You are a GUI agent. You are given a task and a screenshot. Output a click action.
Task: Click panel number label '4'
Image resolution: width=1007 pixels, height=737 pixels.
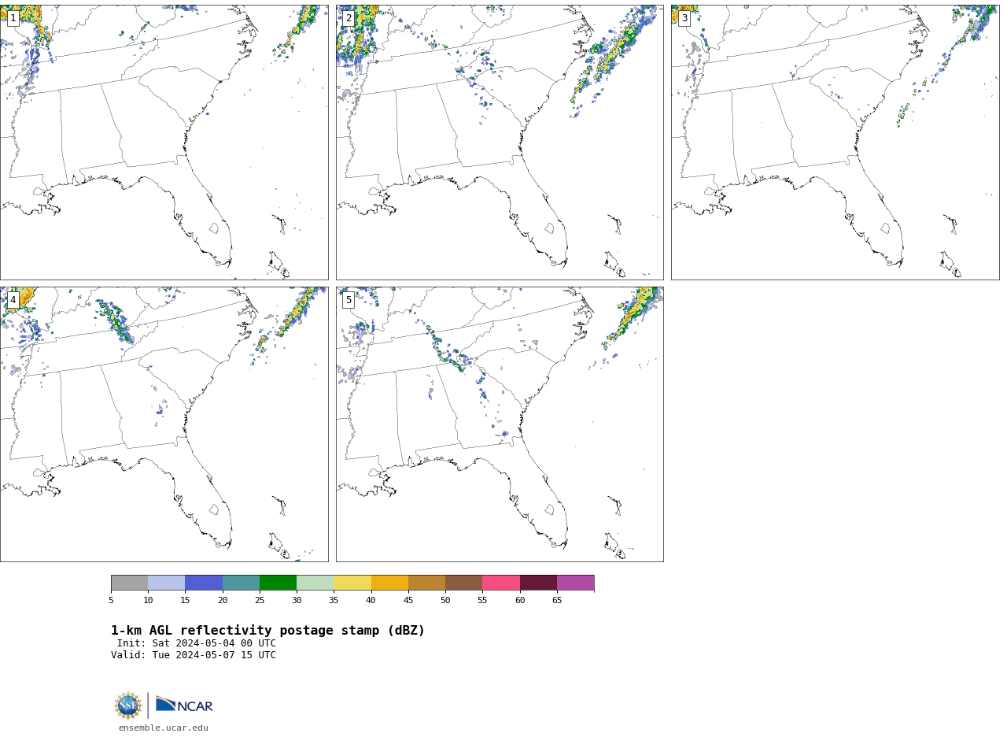(13, 300)
